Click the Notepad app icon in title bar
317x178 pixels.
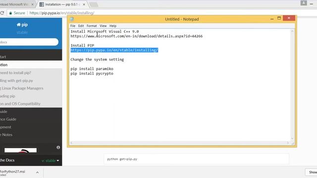[x=72, y=19]
